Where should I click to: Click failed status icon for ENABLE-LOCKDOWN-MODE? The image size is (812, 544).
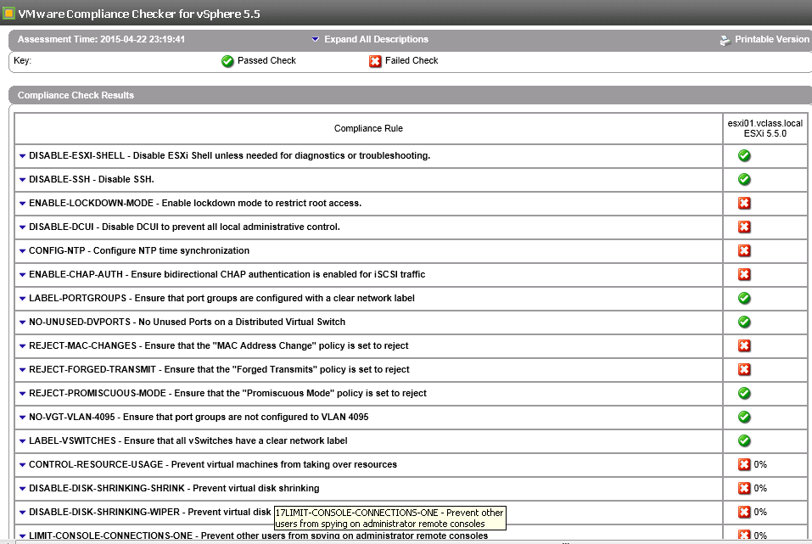[744, 203]
